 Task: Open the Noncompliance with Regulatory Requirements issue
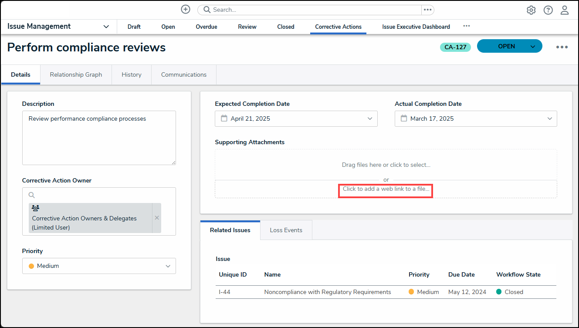[327, 292]
